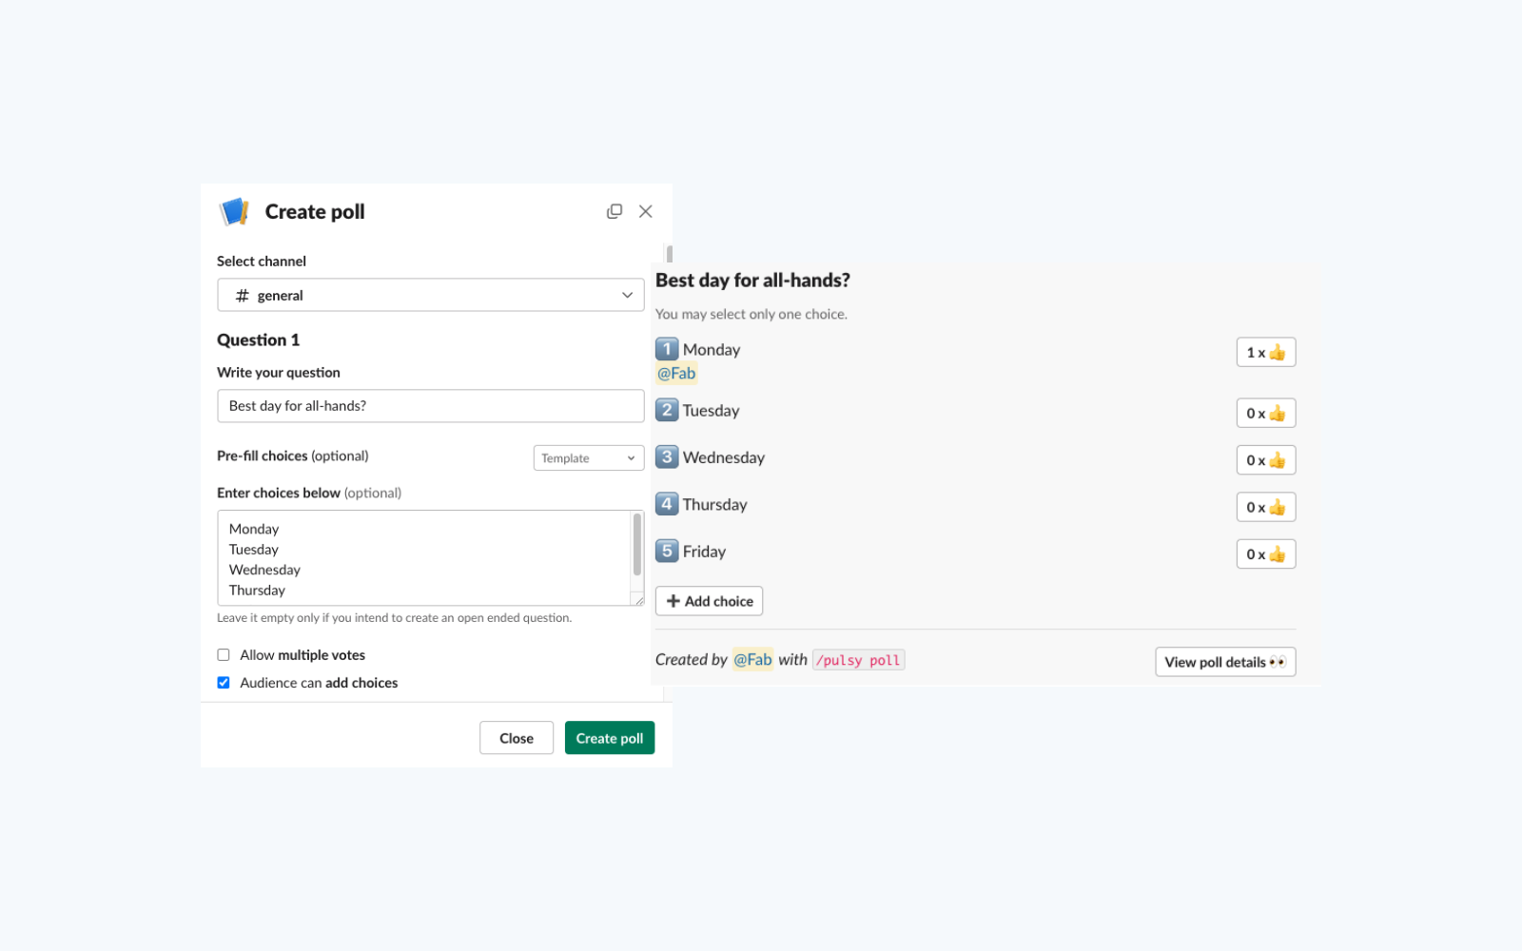Click the notebook icon beside Create poll
Image resolution: width=1522 pixels, height=951 pixels.
coord(235,211)
